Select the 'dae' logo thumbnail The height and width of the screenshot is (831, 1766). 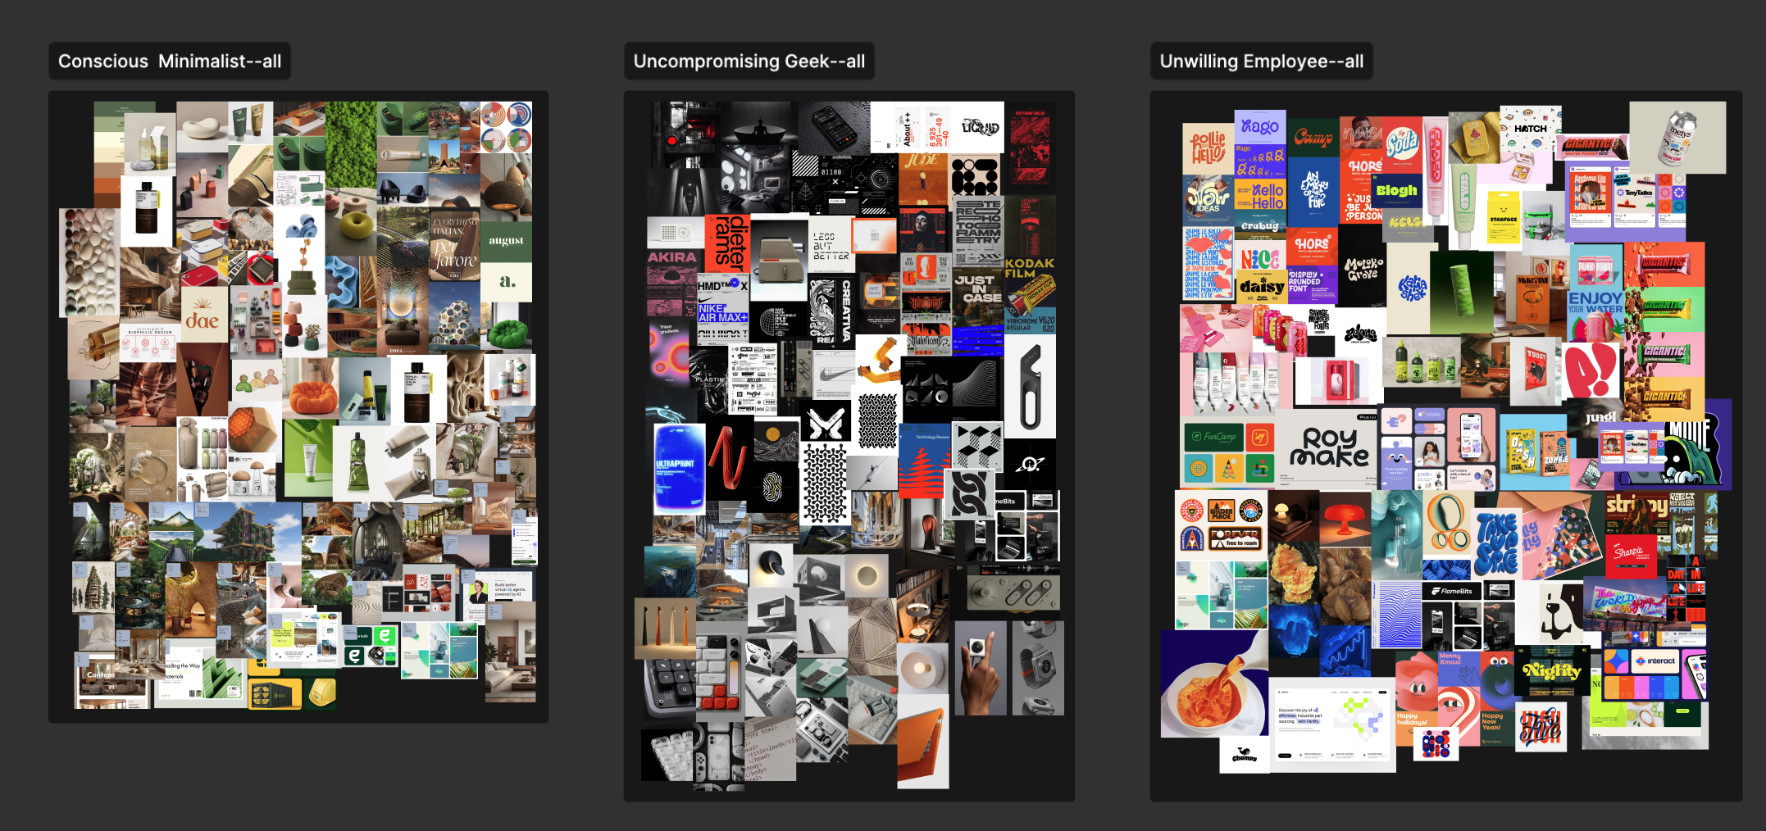pyautogui.click(x=203, y=315)
